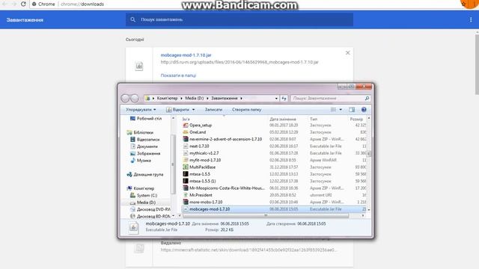This screenshot has height=269, width=479.
Task: Select 'Media (D:)' breadcrumb segment
Action: pos(195,98)
